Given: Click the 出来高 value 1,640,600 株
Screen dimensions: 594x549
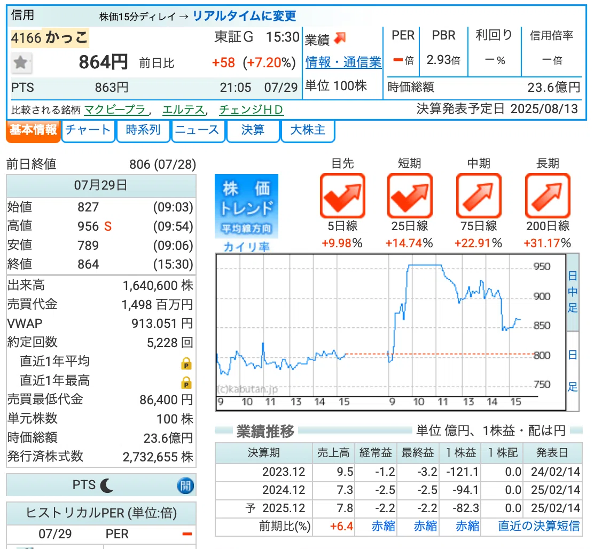Looking at the screenshot, I should (158, 286).
